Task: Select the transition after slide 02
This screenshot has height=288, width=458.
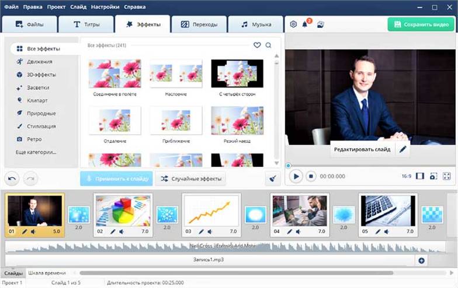Action: (167, 215)
